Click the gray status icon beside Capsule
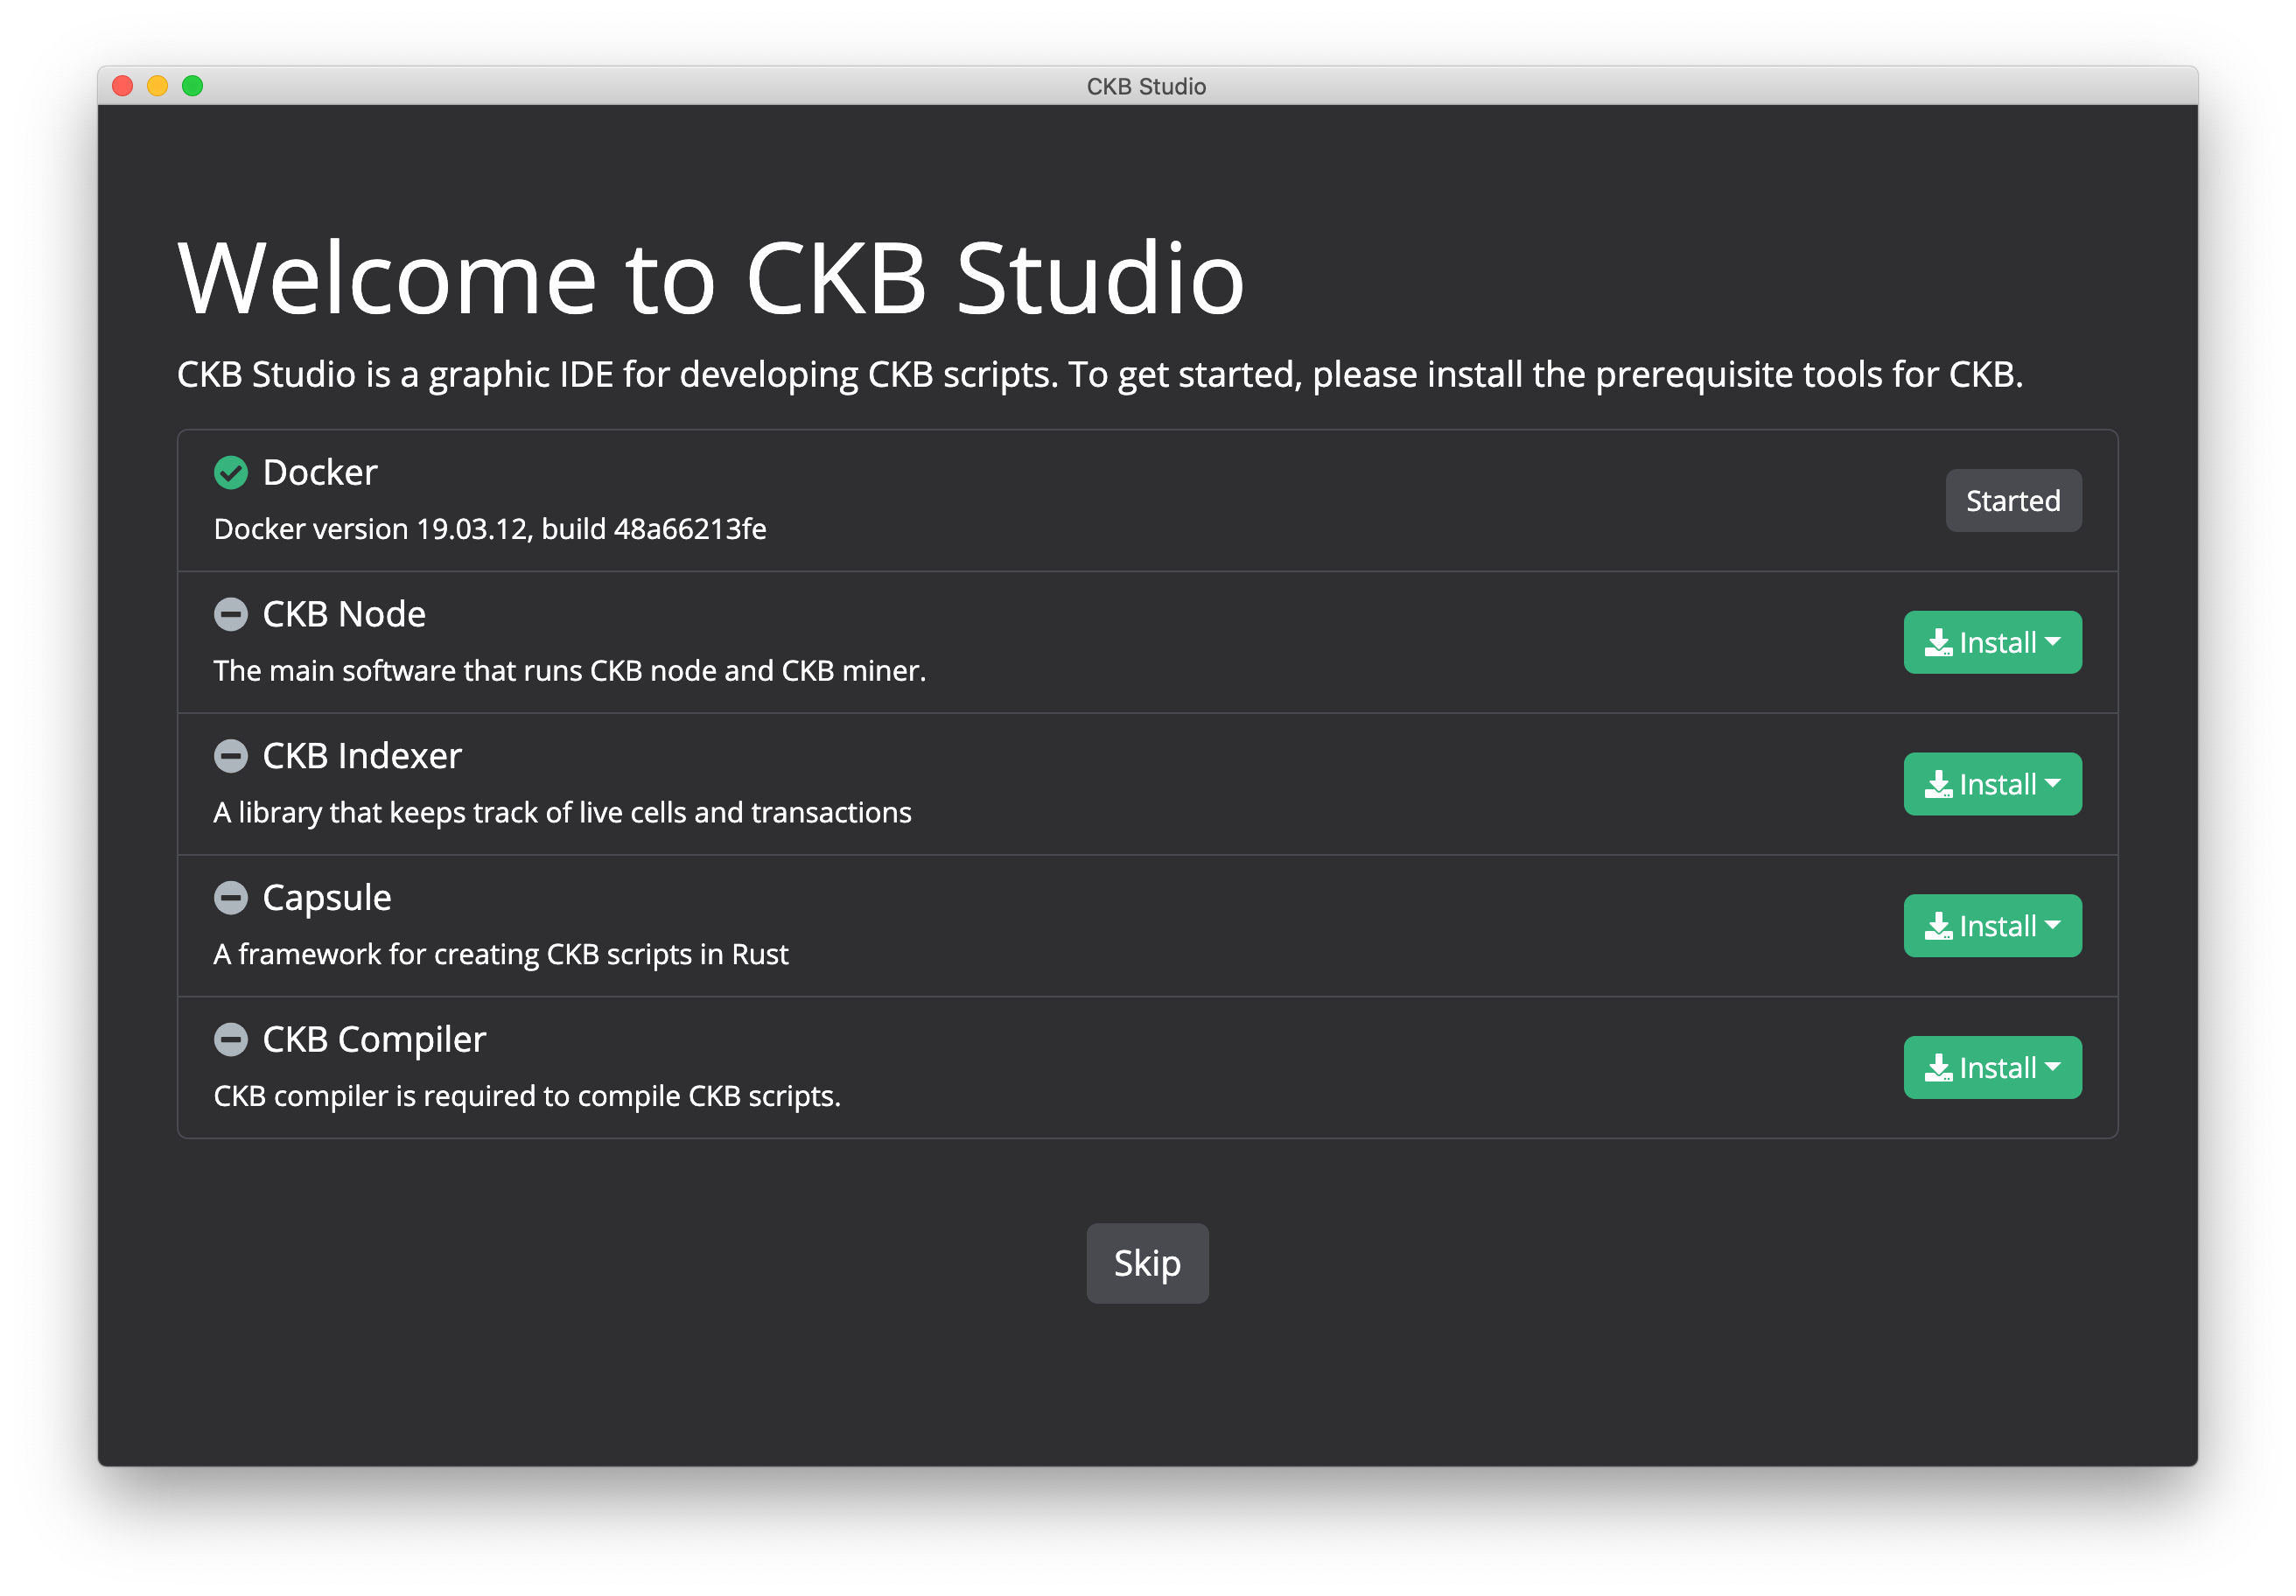The image size is (2296, 1596). tap(231, 898)
